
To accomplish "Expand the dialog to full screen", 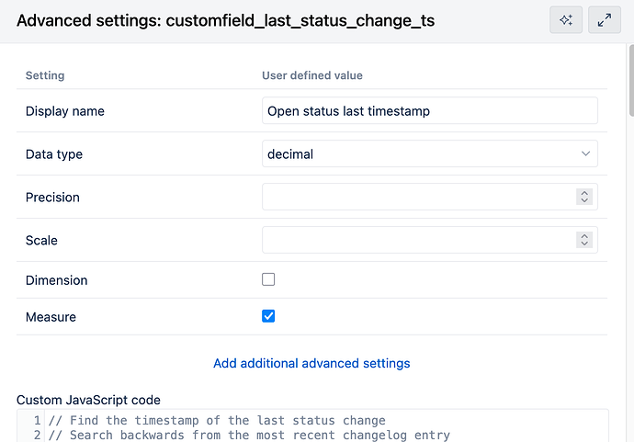I will tap(605, 20).
